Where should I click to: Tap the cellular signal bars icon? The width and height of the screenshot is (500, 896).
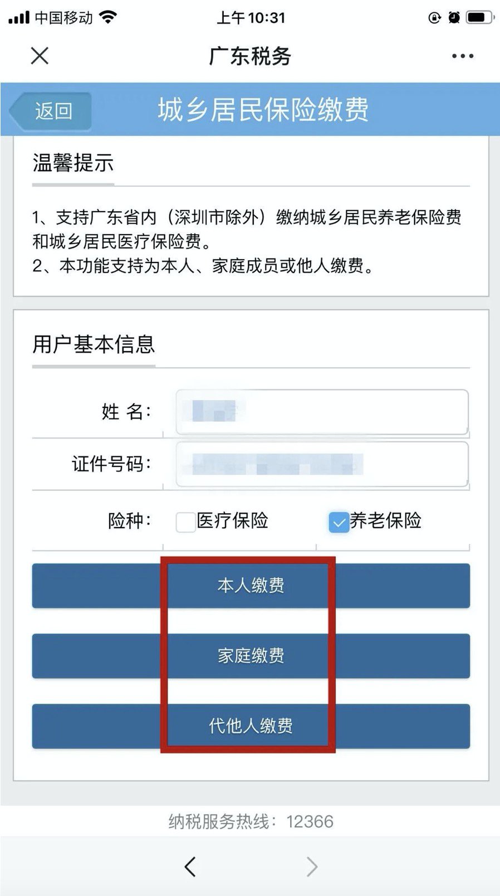[19, 18]
